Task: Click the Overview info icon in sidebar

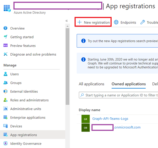Action: point(5,28)
